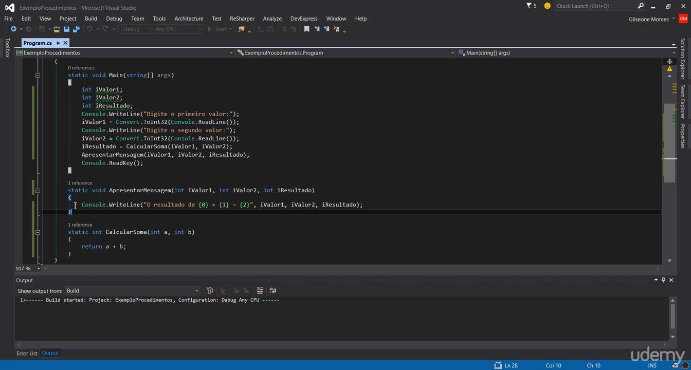Click 1 reference link above CalcularSoma
691x370 pixels.
(x=80, y=225)
